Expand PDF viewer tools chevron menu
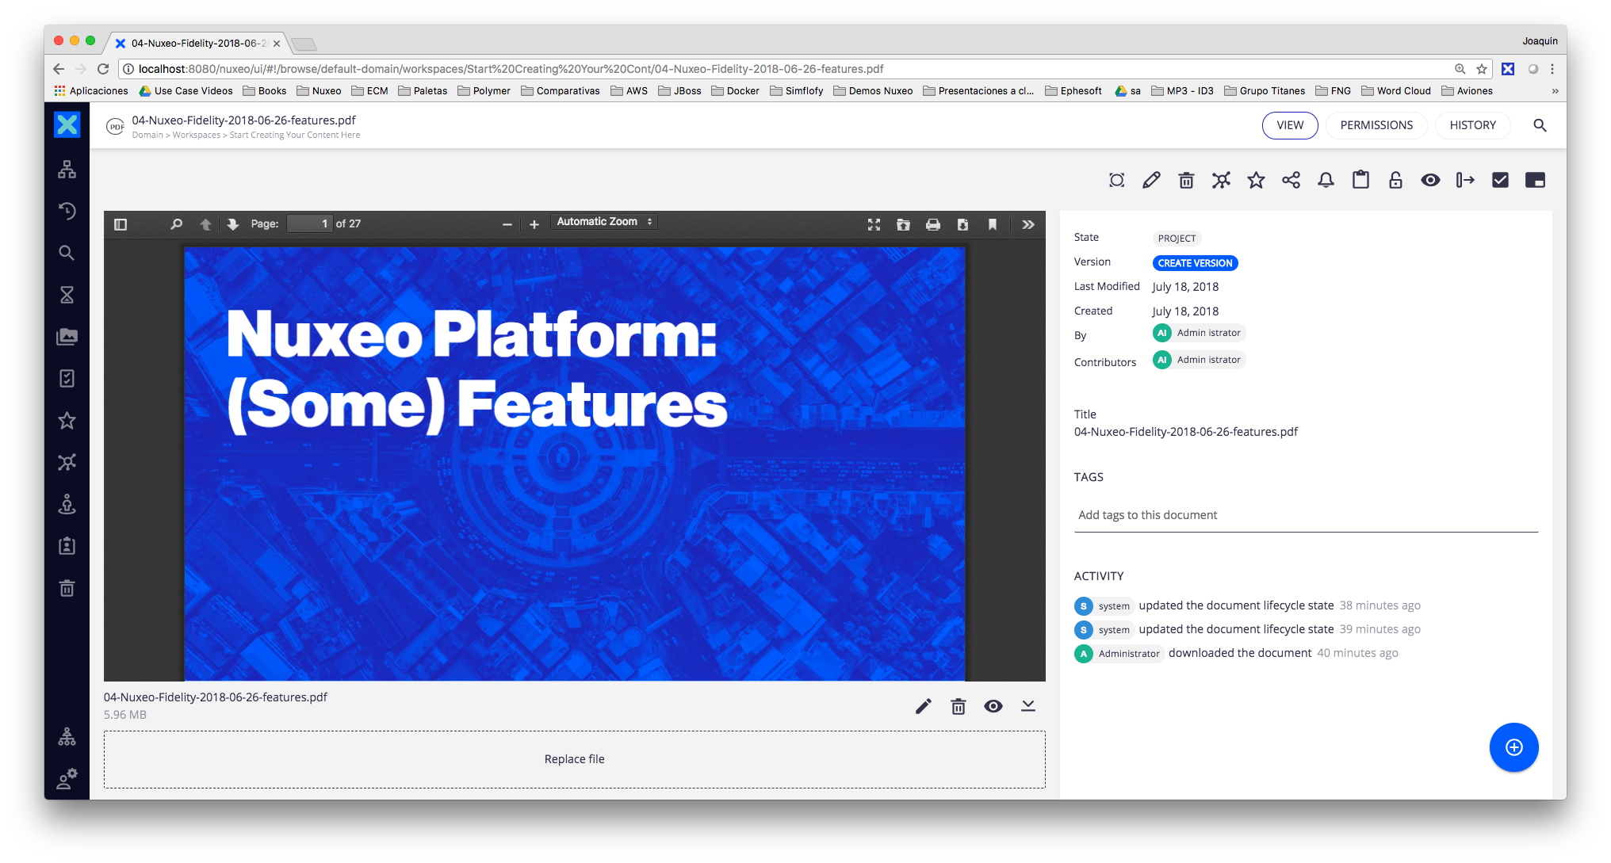The height and width of the screenshot is (863, 1611). point(1028,224)
